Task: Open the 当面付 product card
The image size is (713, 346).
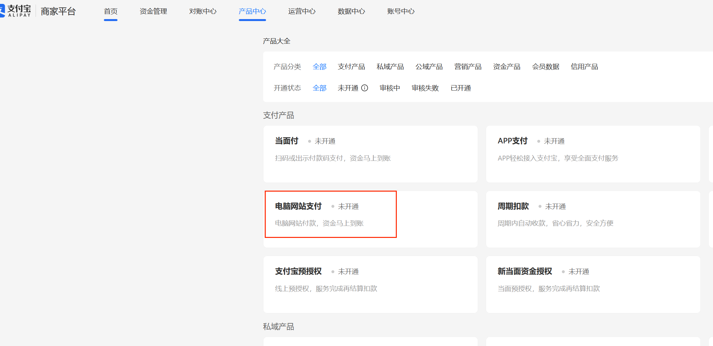Action: 371,154
